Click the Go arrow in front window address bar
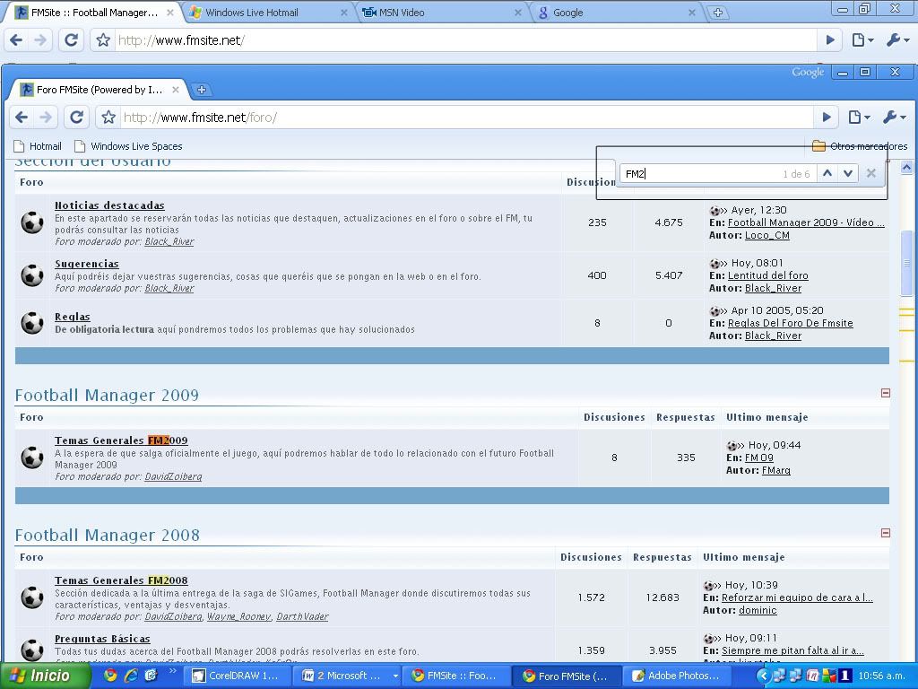The image size is (918, 689). coord(826,118)
